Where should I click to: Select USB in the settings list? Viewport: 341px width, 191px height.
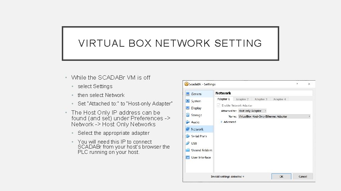point(199,143)
